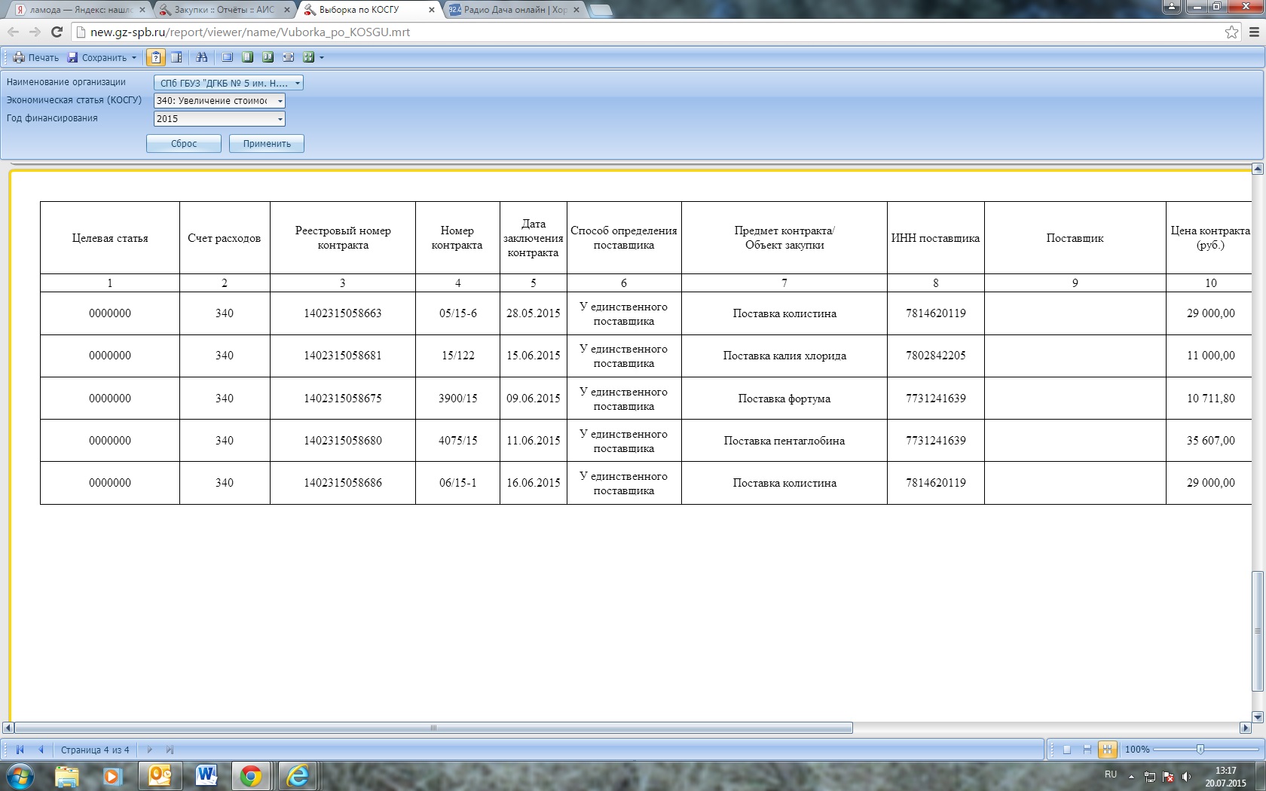Reload the page with refresh icon
The image size is (1266, 791).
57,32
